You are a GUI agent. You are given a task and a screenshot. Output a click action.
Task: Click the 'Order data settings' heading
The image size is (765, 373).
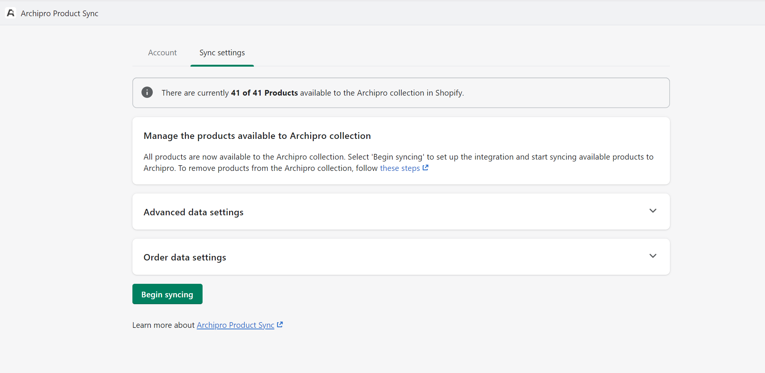(185, 257)
